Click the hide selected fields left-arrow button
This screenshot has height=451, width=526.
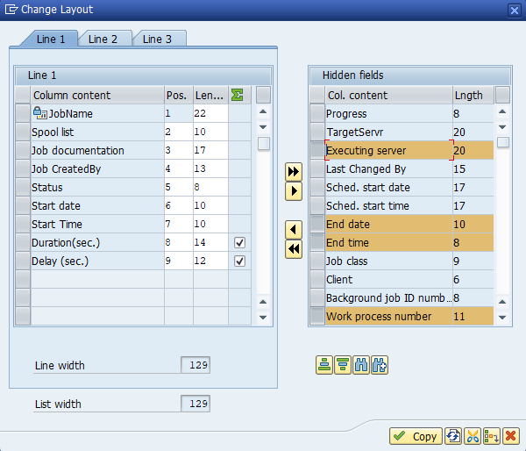click(x=294, y=229)
